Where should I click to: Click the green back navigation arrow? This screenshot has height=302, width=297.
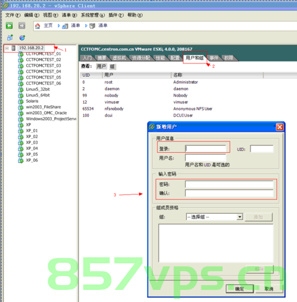tap(9, 25)
